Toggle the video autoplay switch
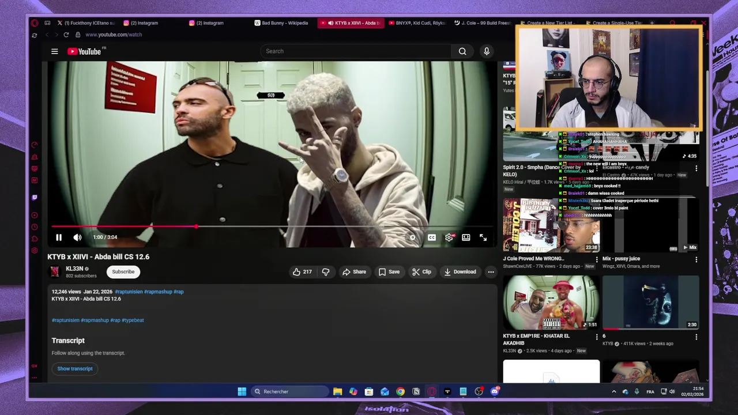The width and height of the screenshot is (738, 415). [412, 237]
